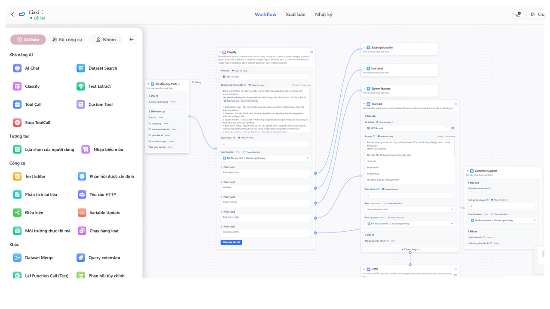The height and width of the screenshot is (309, 550).
Task: Switch to the Bộ công cụ category
Action: 67,40
